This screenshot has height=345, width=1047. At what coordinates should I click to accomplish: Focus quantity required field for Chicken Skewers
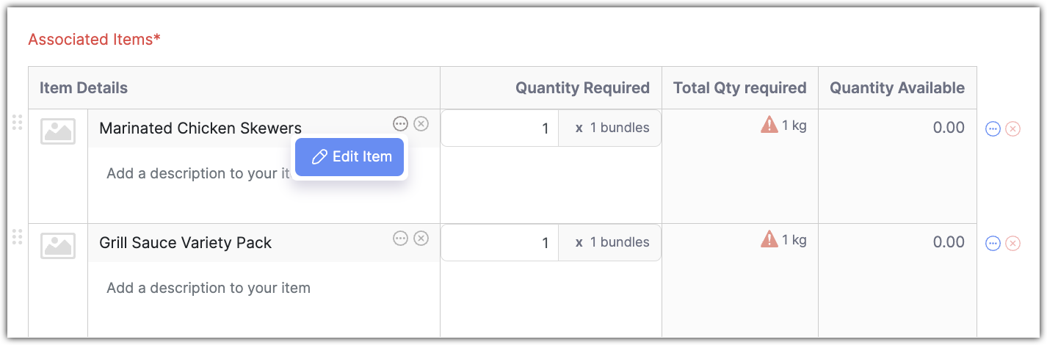500,128
